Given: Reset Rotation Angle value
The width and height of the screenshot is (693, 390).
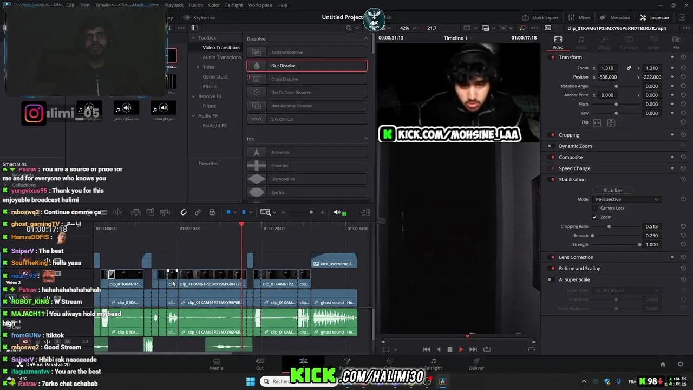Looking at the screenshot, I should coord(683,86).
